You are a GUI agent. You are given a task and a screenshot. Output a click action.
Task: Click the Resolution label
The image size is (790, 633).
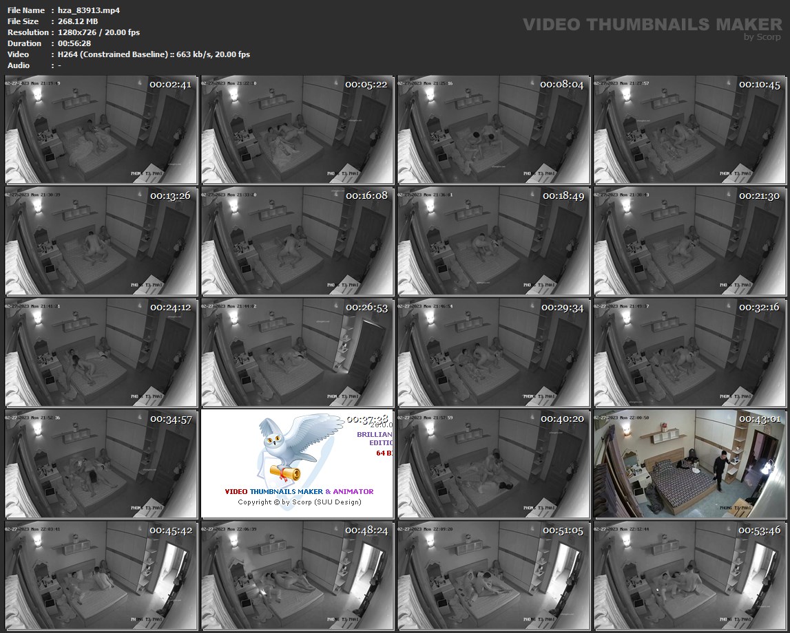[28, 32]
